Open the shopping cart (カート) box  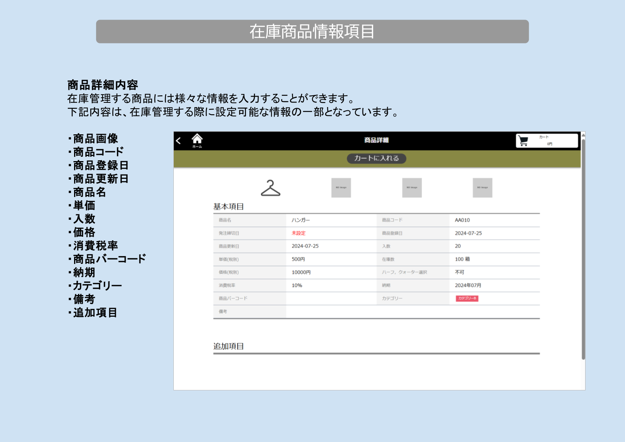click(x=547, y=141)
